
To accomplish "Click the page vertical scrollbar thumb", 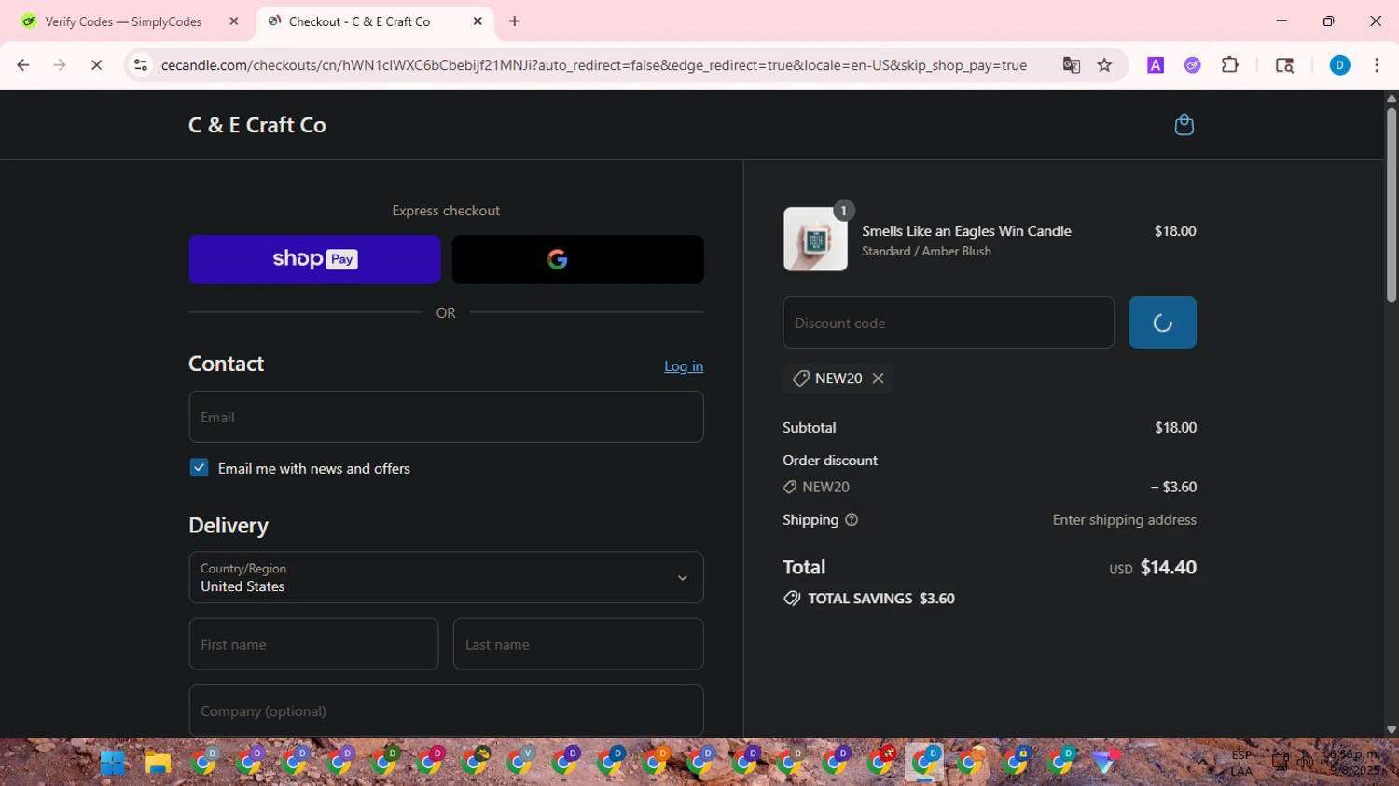I will pos(1391,205).
